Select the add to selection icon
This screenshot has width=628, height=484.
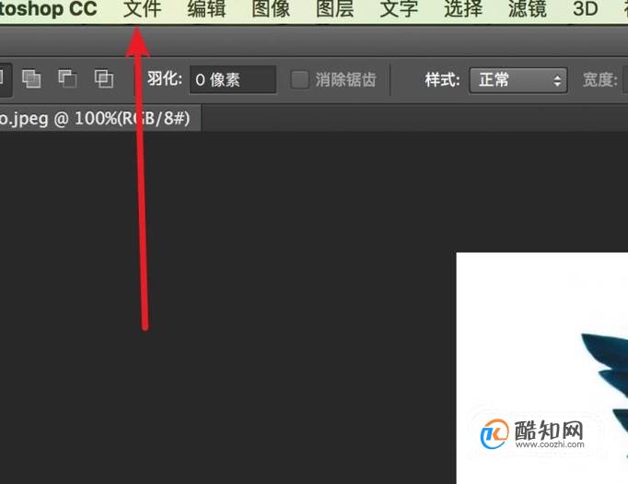pyautogui.click(x=31, y=78)
